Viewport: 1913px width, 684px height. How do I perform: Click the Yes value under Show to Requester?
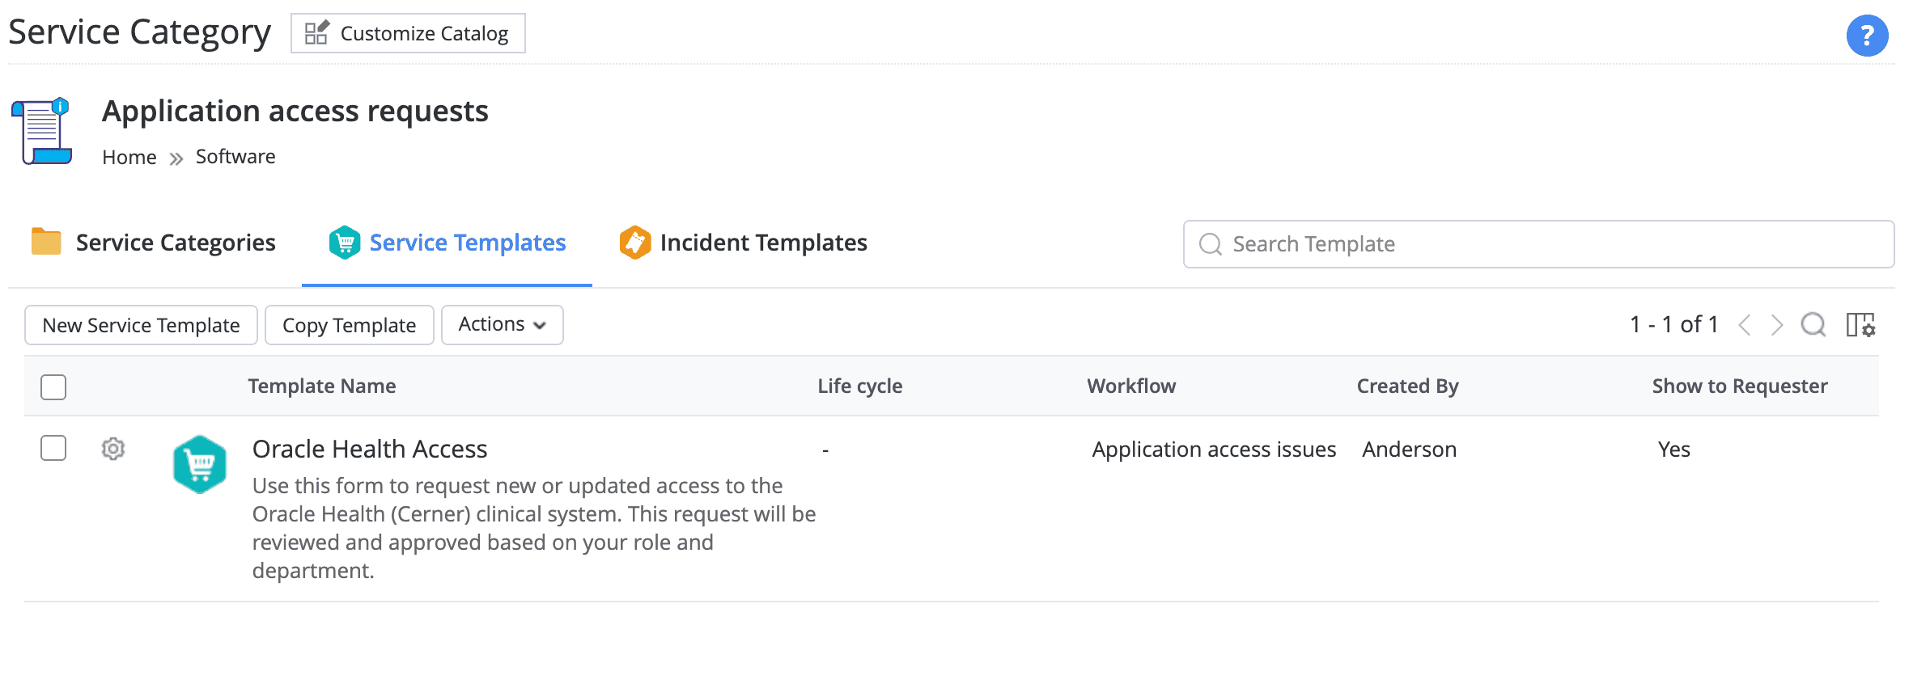1674,450
